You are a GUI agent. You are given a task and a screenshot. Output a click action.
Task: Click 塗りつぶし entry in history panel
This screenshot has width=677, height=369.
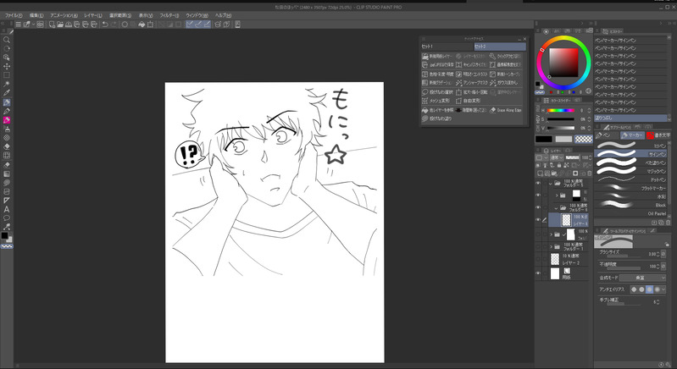[630, 118]
